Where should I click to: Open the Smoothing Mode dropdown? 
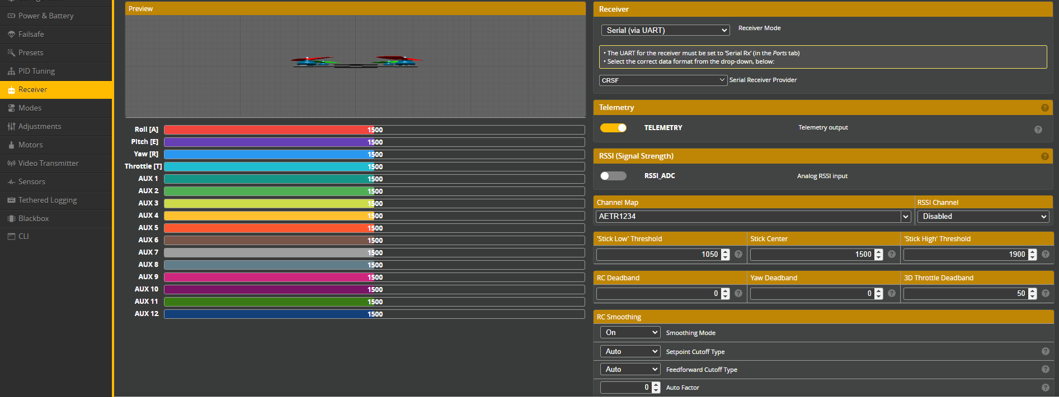[630, 332]
